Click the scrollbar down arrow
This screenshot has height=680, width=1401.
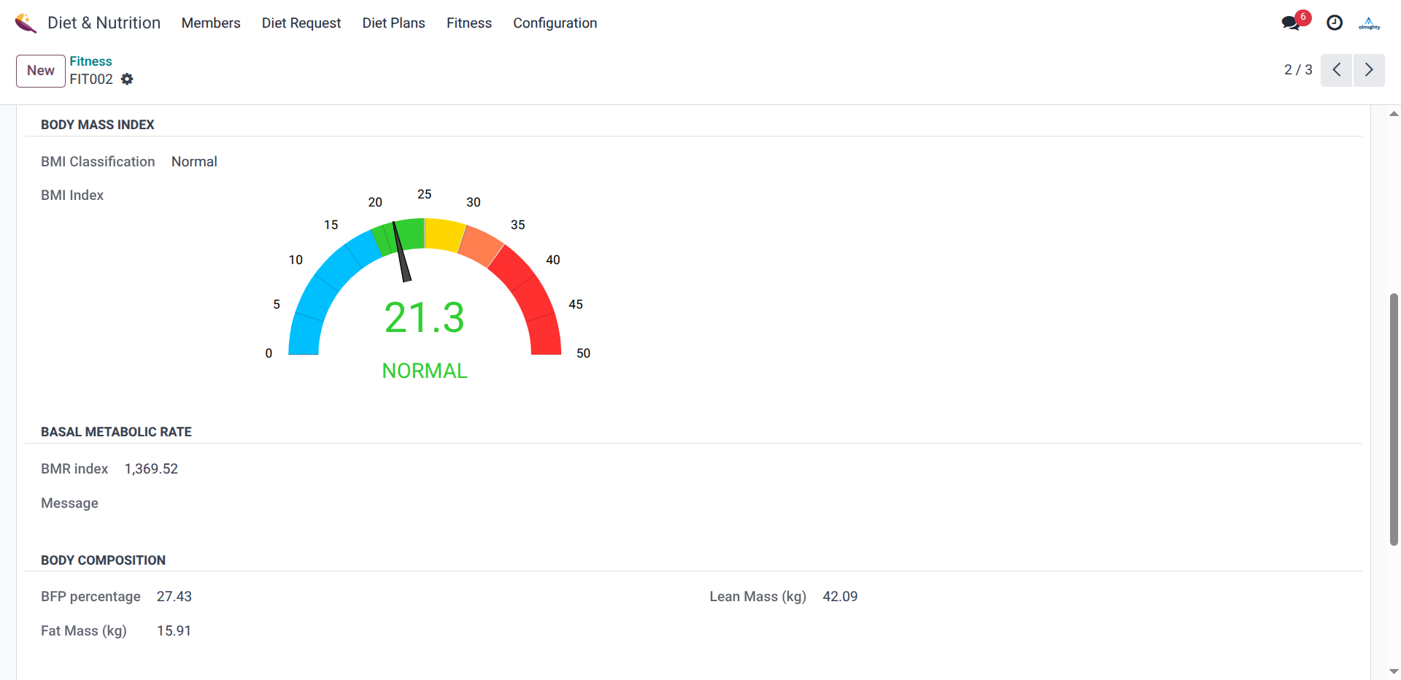click(x=1394, y=671)
